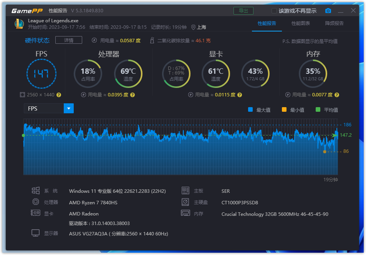Click the memory module icon in specs list
Image resolution: width=366 pixels, height=255 pixels.
[x=185, y=213]
